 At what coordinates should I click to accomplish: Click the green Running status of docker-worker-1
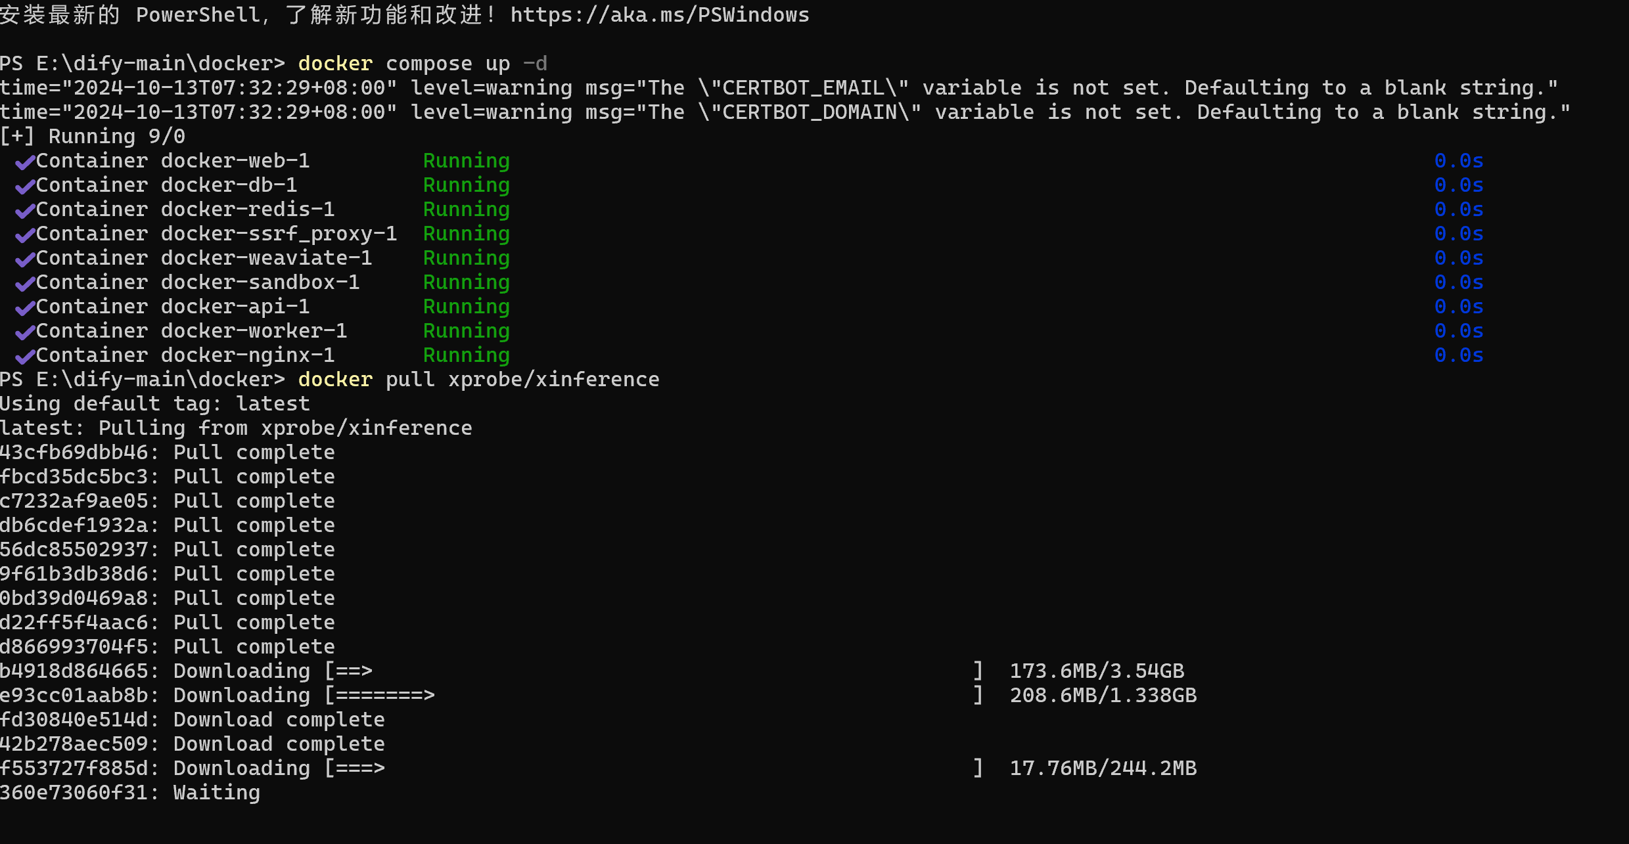(466, 331)
